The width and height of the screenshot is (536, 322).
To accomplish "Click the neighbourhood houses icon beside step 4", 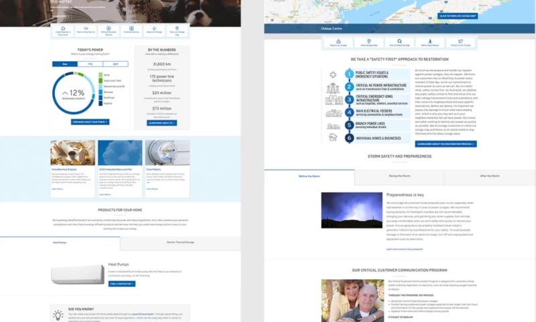I will click(x=334, y=113).
